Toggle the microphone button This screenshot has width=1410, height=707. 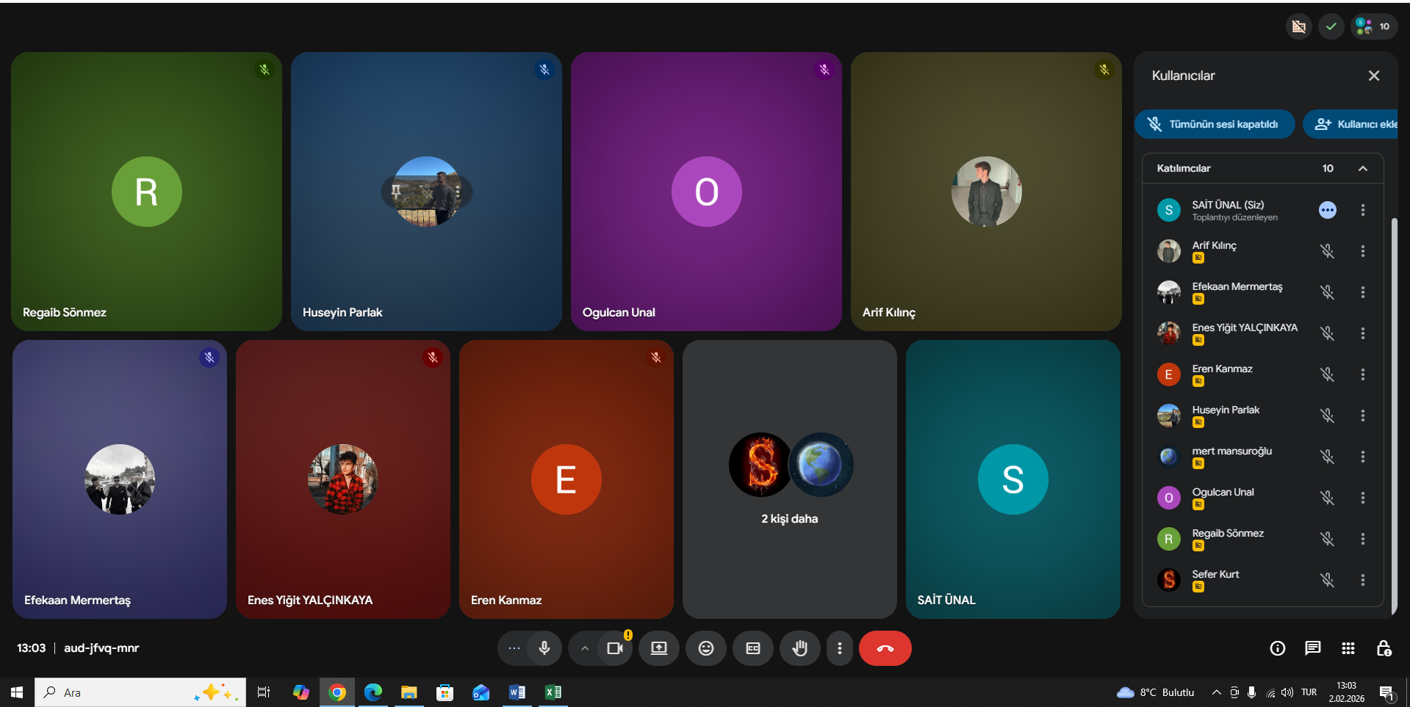pyautogui.click(x=544, y=648)
